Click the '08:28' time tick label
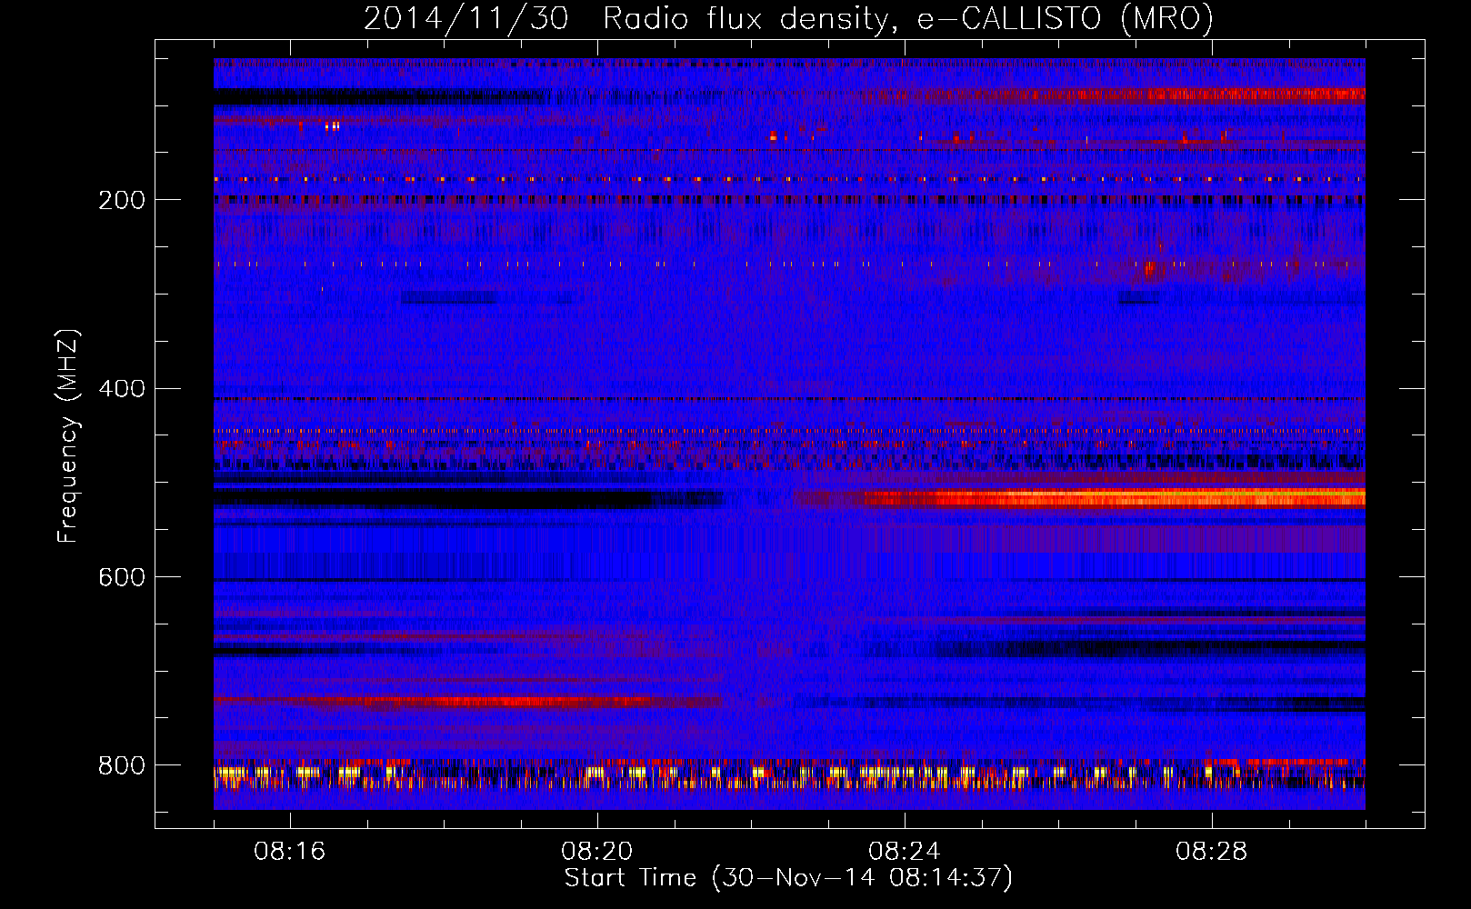This screenshot has width=1471, height=909. point(1212,852)
